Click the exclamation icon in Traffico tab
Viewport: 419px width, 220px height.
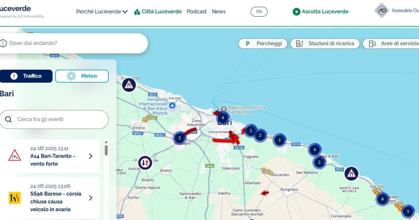point(14,76)
